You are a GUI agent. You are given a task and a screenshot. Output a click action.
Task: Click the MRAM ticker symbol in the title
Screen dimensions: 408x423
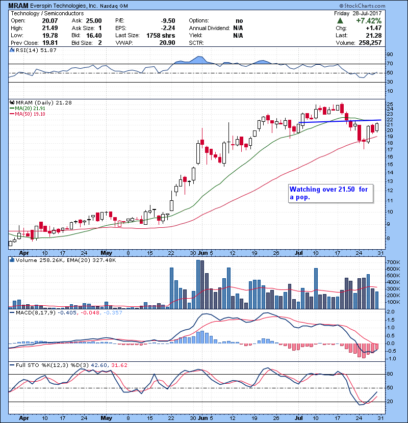pos(18,6)
